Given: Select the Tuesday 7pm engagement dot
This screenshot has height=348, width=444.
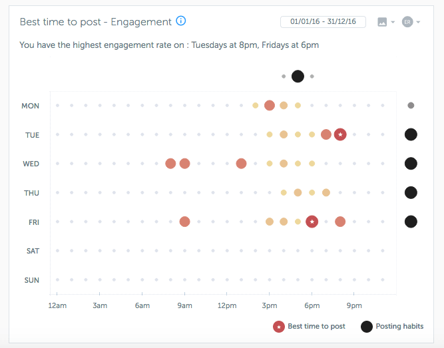Looking at the screenshot, I should point(326,134).
